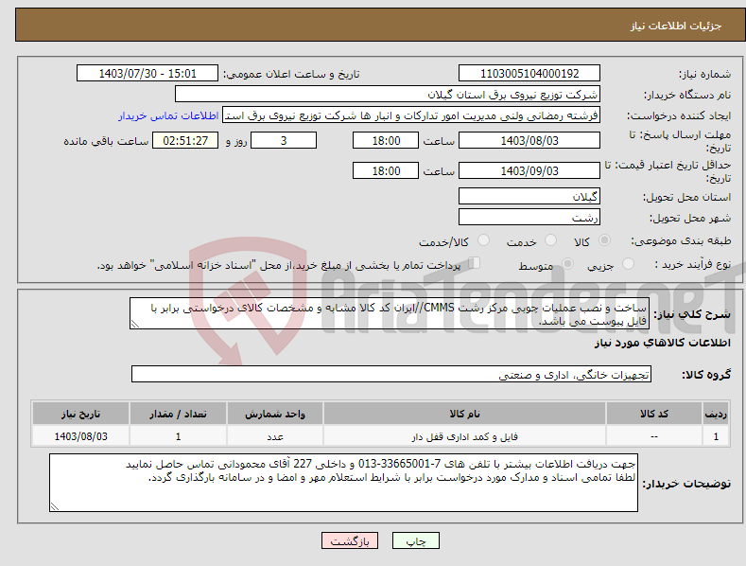Screen dimensions: 746x566
Task: Click the remaining time field 02:51:27
Action: [185, 140]
